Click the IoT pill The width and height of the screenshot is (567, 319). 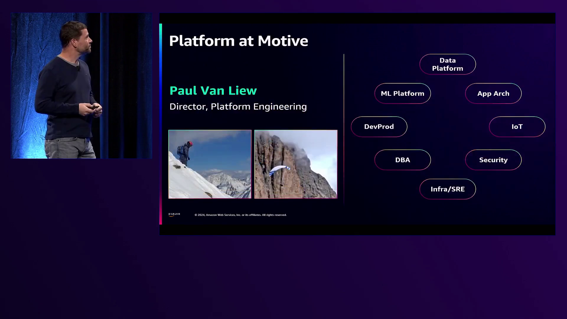click(517, 127)
